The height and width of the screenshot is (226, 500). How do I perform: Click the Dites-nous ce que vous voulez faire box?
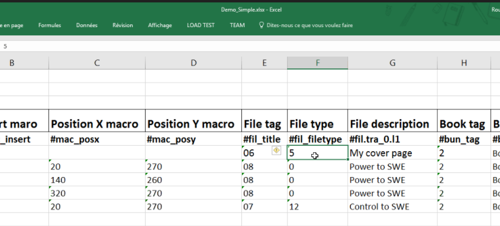click(x=309, y=25)
